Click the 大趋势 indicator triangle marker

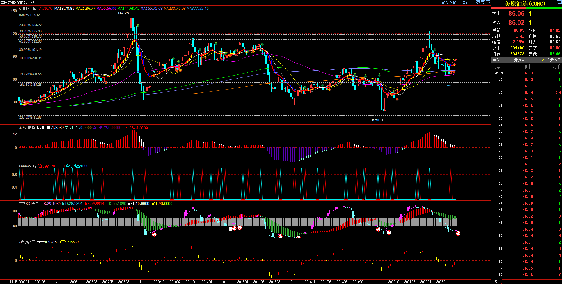(x=20, y=128)
